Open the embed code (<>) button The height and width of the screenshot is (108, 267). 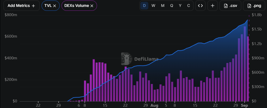200,6
